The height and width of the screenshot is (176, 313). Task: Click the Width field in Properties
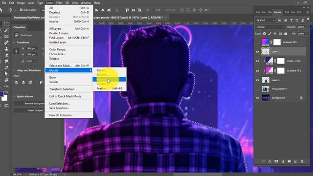tap(31, 48)
